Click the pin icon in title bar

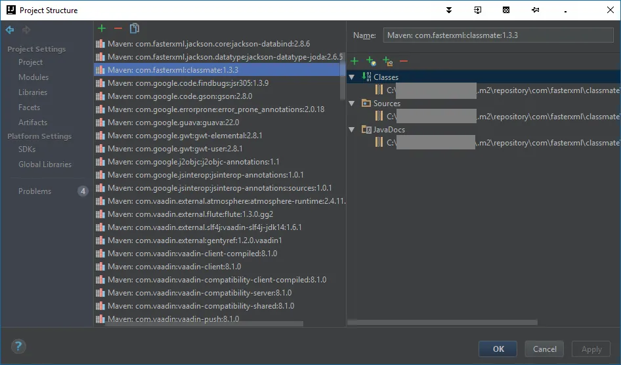pos(536,10)
